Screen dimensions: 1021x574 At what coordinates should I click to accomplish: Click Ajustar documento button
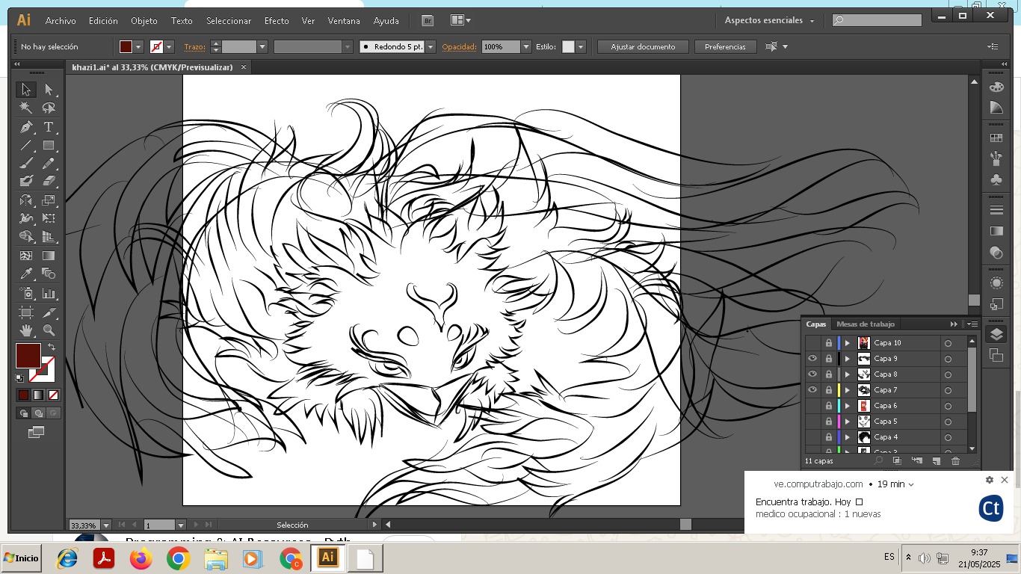pos(643,47)
